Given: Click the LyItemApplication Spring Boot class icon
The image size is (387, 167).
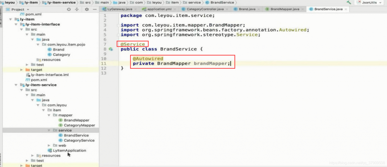Looking at the screenshot, I should click(x=50, y=150).
